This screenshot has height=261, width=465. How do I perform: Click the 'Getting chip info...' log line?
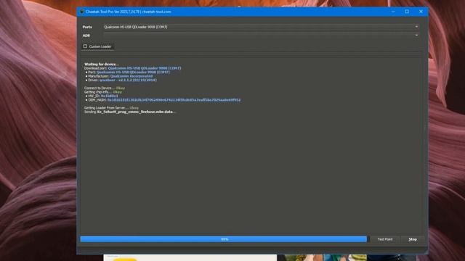pos(103,92)
